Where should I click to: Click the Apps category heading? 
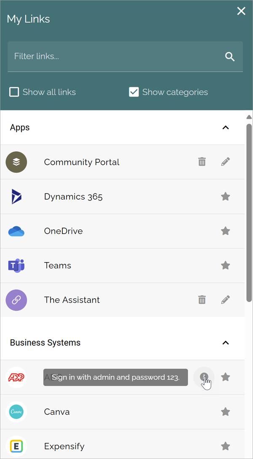20,128
